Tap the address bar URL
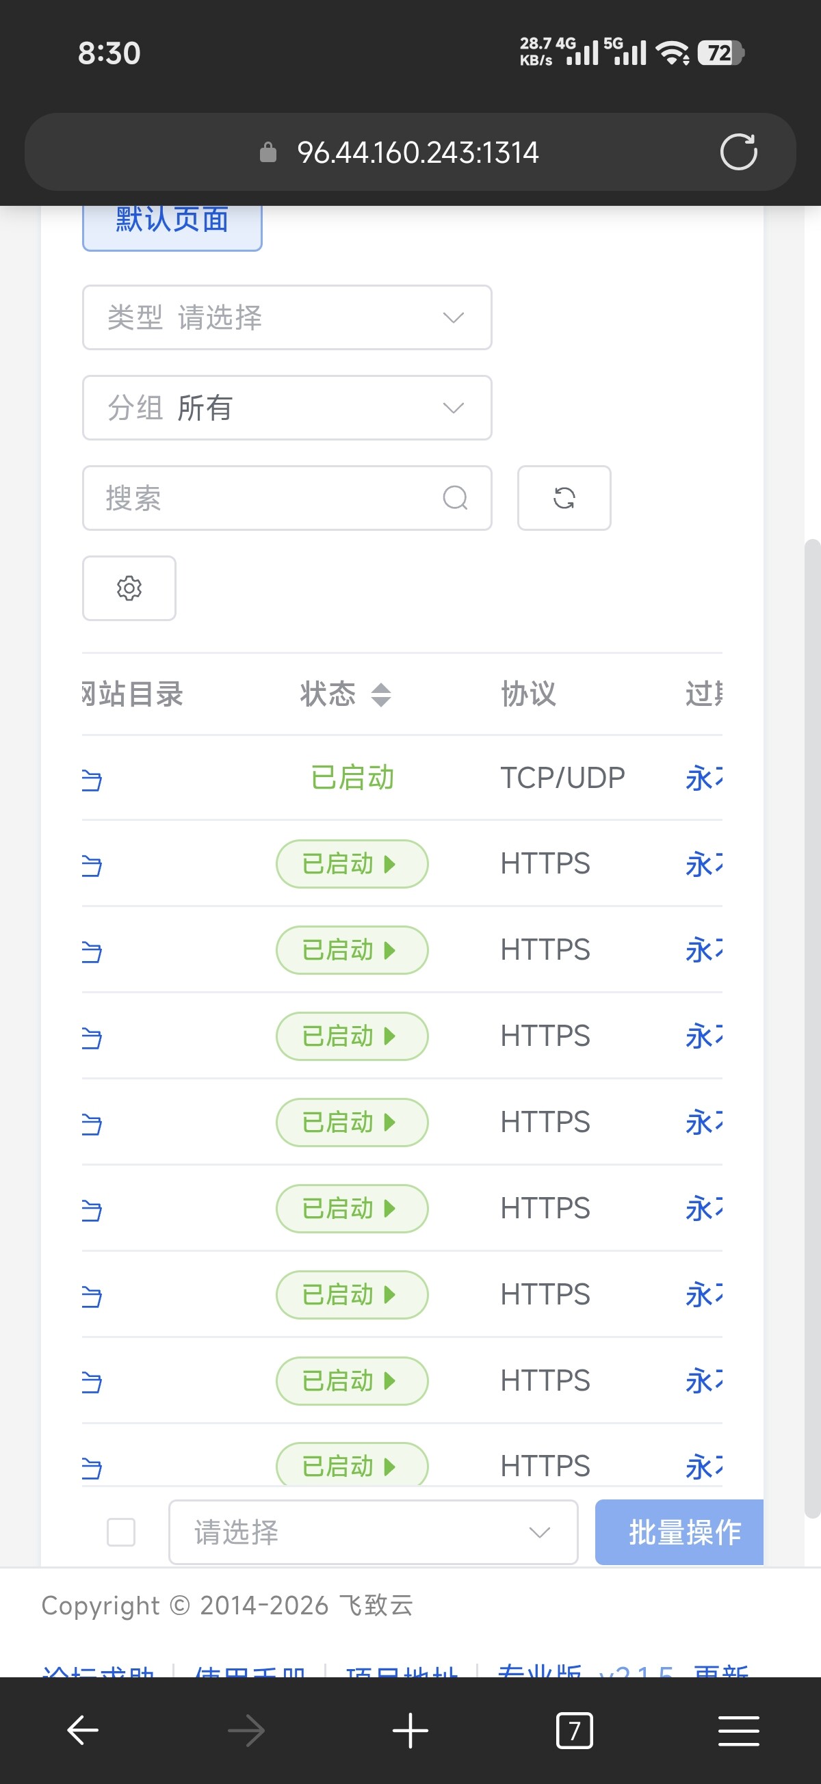The width and height of the screenshot is (821, 1784). 417,152
